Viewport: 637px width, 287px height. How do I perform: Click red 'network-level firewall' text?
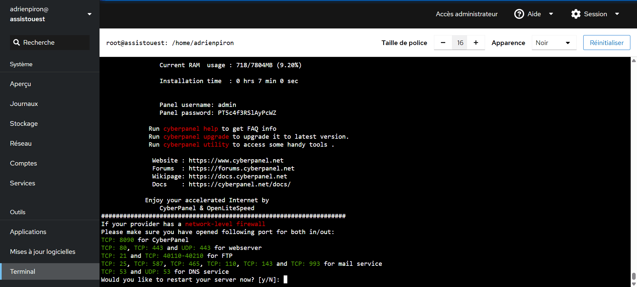(x=225, y=224)
